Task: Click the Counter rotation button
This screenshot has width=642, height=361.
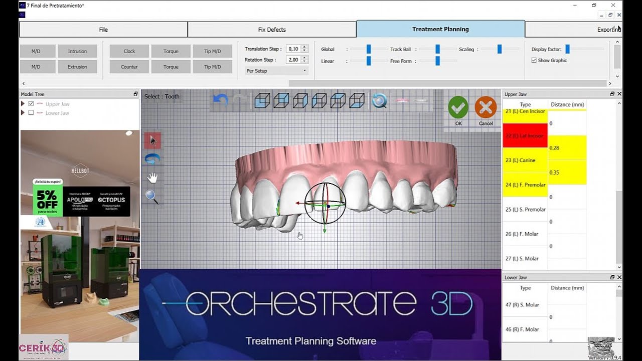Action: coord(129,67)
